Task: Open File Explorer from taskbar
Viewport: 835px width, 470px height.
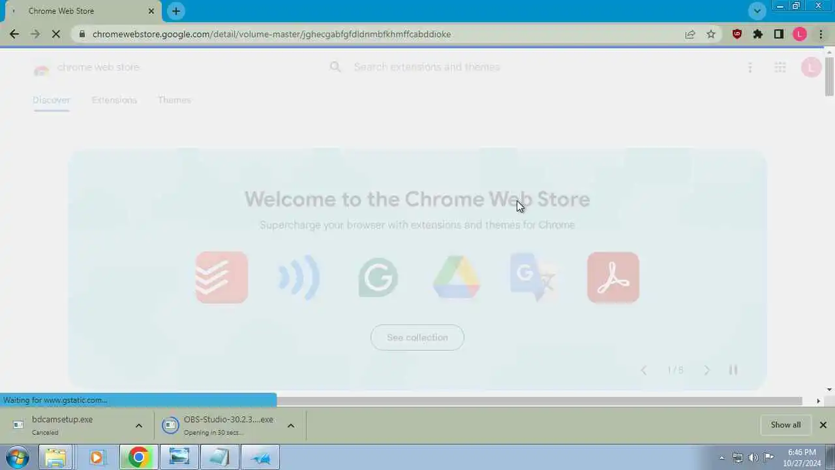Action: click(55, 458)
